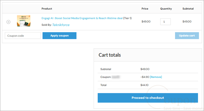Select the Coupon: label in Cart totals
This screenshot has width=204, height=111.
point(106,77)
